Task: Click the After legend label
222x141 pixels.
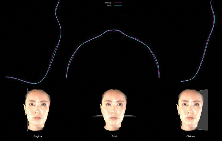Action: [x=109, y=6]
